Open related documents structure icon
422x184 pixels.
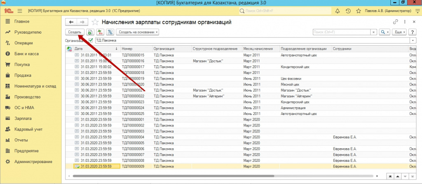coord(110,32)
